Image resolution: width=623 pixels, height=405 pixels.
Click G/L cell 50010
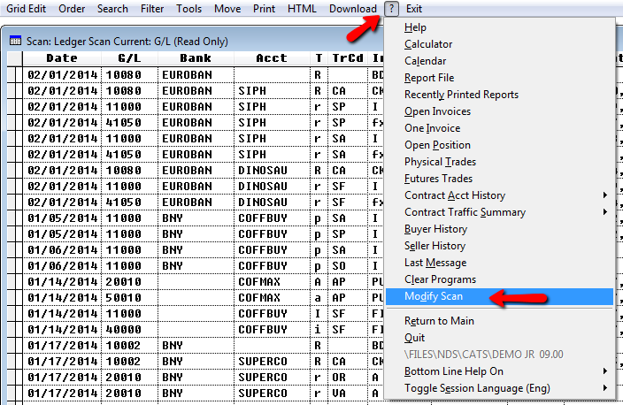pyautogui.click(x=129, y=298)
